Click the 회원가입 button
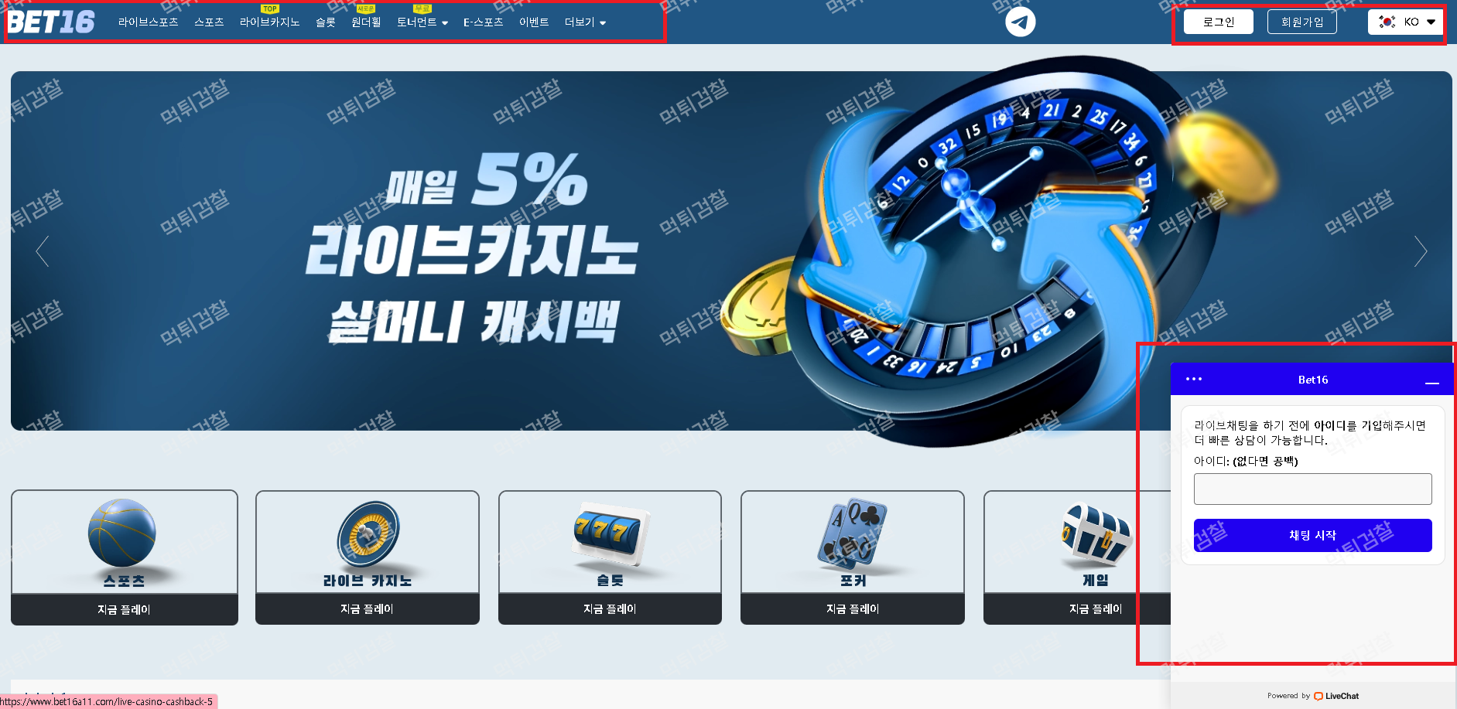1457x709 pixels. (1302, 22)
